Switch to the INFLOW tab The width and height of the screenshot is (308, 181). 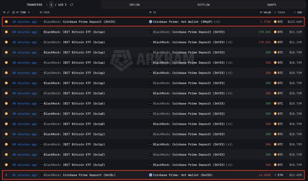pos(135,5)
